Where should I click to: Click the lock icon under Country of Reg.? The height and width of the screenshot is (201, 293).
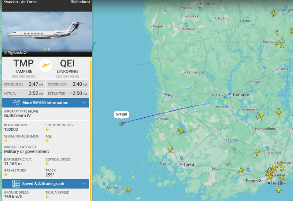[47, 129]
